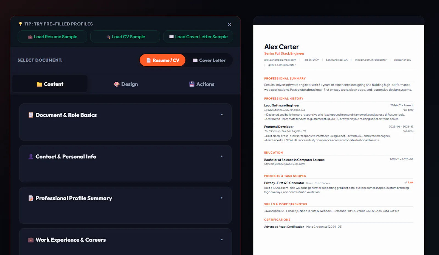This screenshot has height=255, width=439.
Task: Click Bachelor of Science in Computer Science
Action: [x=294, y=160]
